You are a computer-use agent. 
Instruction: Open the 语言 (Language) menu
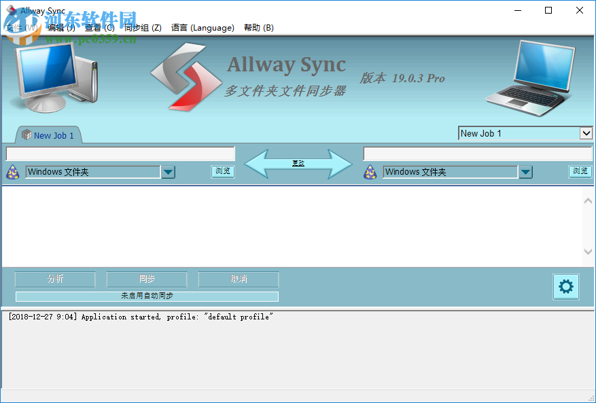point(203,28)
